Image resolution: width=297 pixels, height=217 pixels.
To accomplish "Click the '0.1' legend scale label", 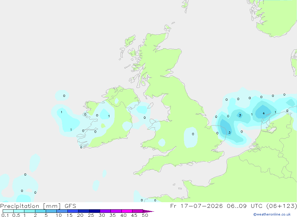I will (5, 215).
